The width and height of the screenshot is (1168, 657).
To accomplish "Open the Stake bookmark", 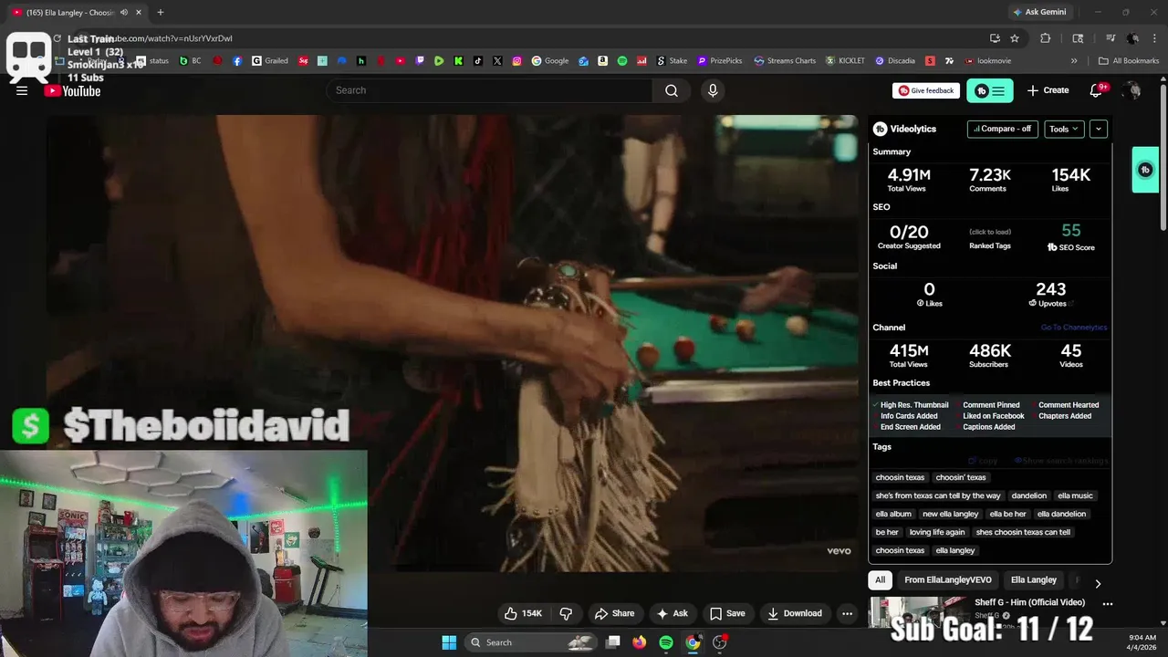I will [672, 61].
